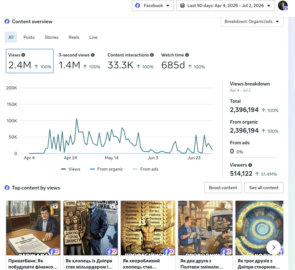Image resolution: width=295 pixels, height=270 pixels.
Task: Click the calendar icon in date selector
Action: tap(182, 6)
